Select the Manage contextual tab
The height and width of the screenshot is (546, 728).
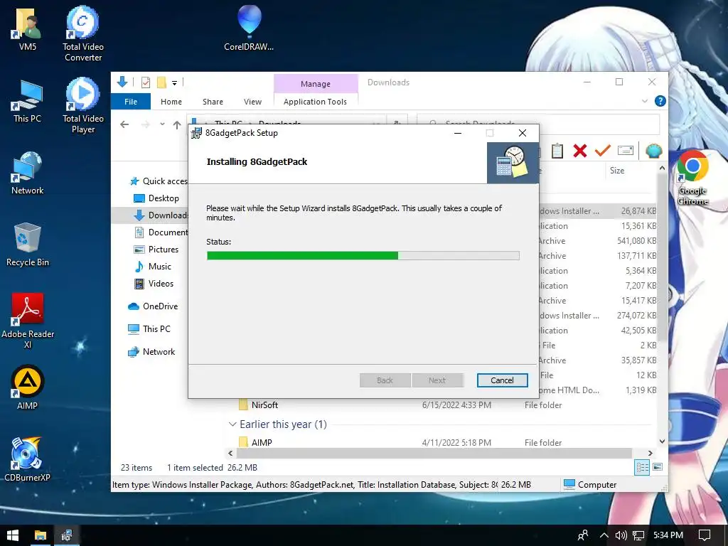(316, 84)
